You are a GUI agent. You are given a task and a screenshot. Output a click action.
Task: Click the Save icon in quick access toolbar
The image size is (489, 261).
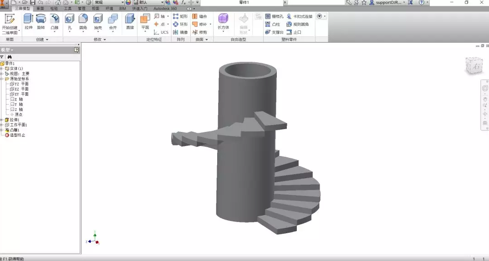(x=32, y=2)
